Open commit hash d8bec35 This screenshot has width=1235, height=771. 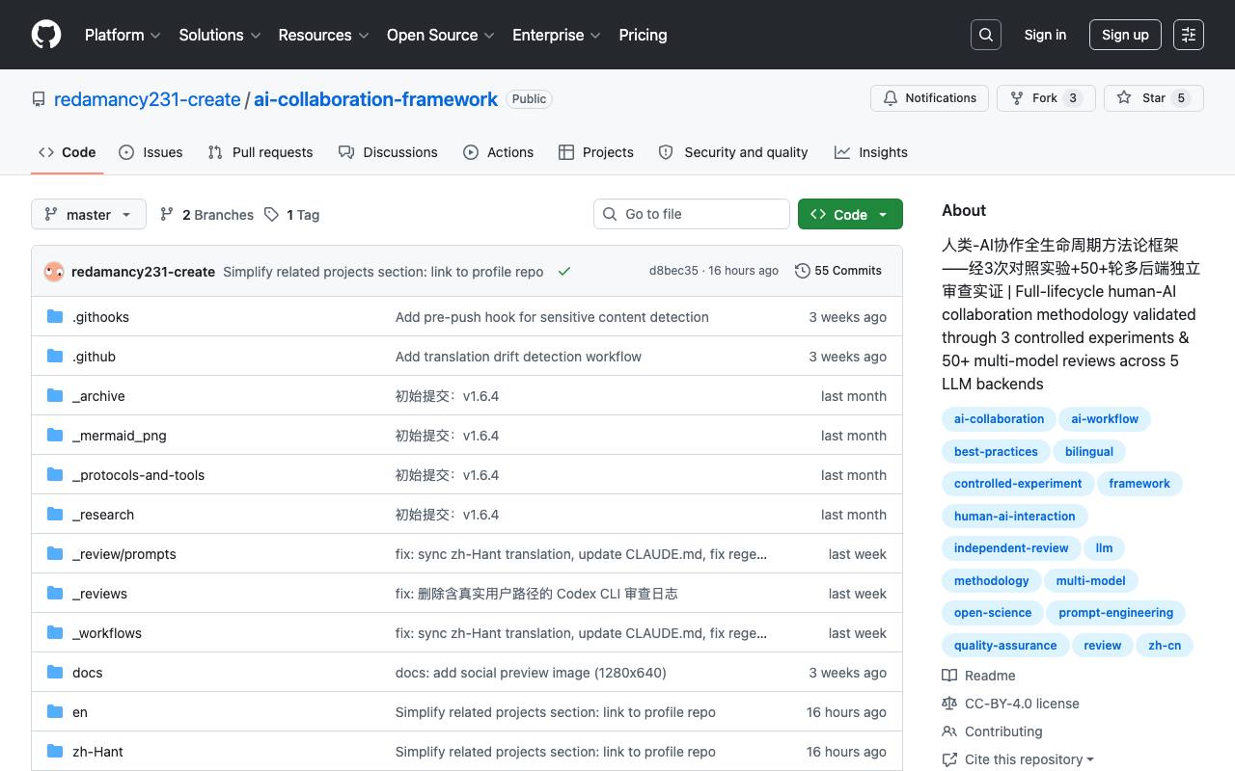pos(673,271)
